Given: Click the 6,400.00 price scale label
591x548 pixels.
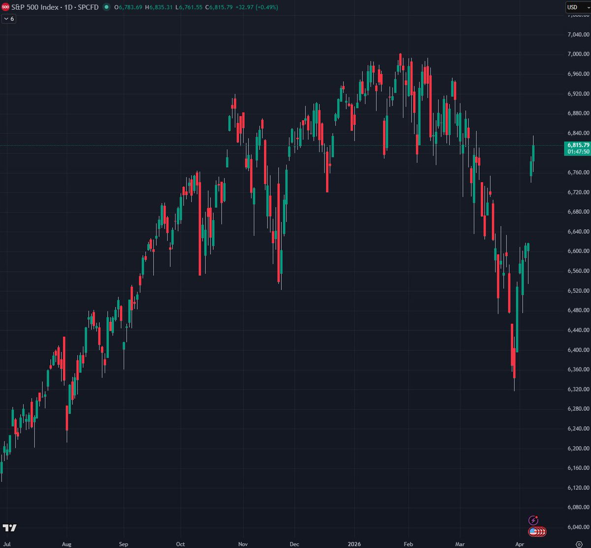Looking at the screenshot, I should [578, 350].
